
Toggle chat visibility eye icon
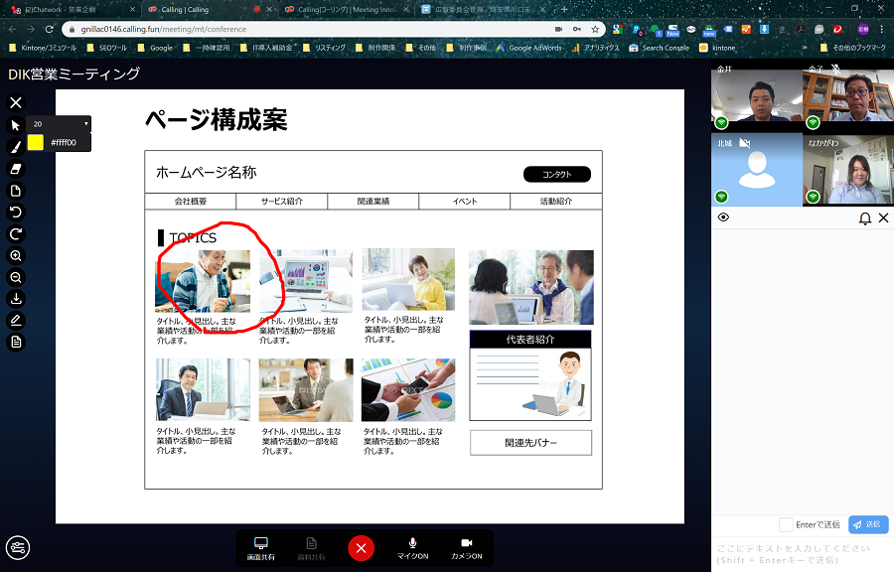pos(723,217)
